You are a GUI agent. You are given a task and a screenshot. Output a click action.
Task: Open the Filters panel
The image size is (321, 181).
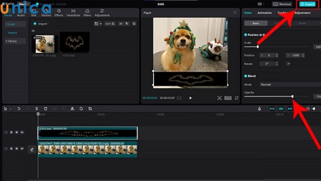tap(87, 12)
